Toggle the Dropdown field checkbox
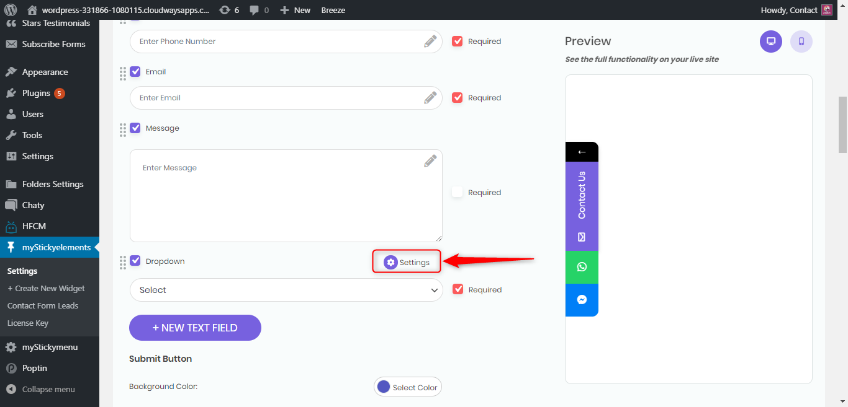The height and width of the screenshot is (407, 848). (x=135, y=261)
